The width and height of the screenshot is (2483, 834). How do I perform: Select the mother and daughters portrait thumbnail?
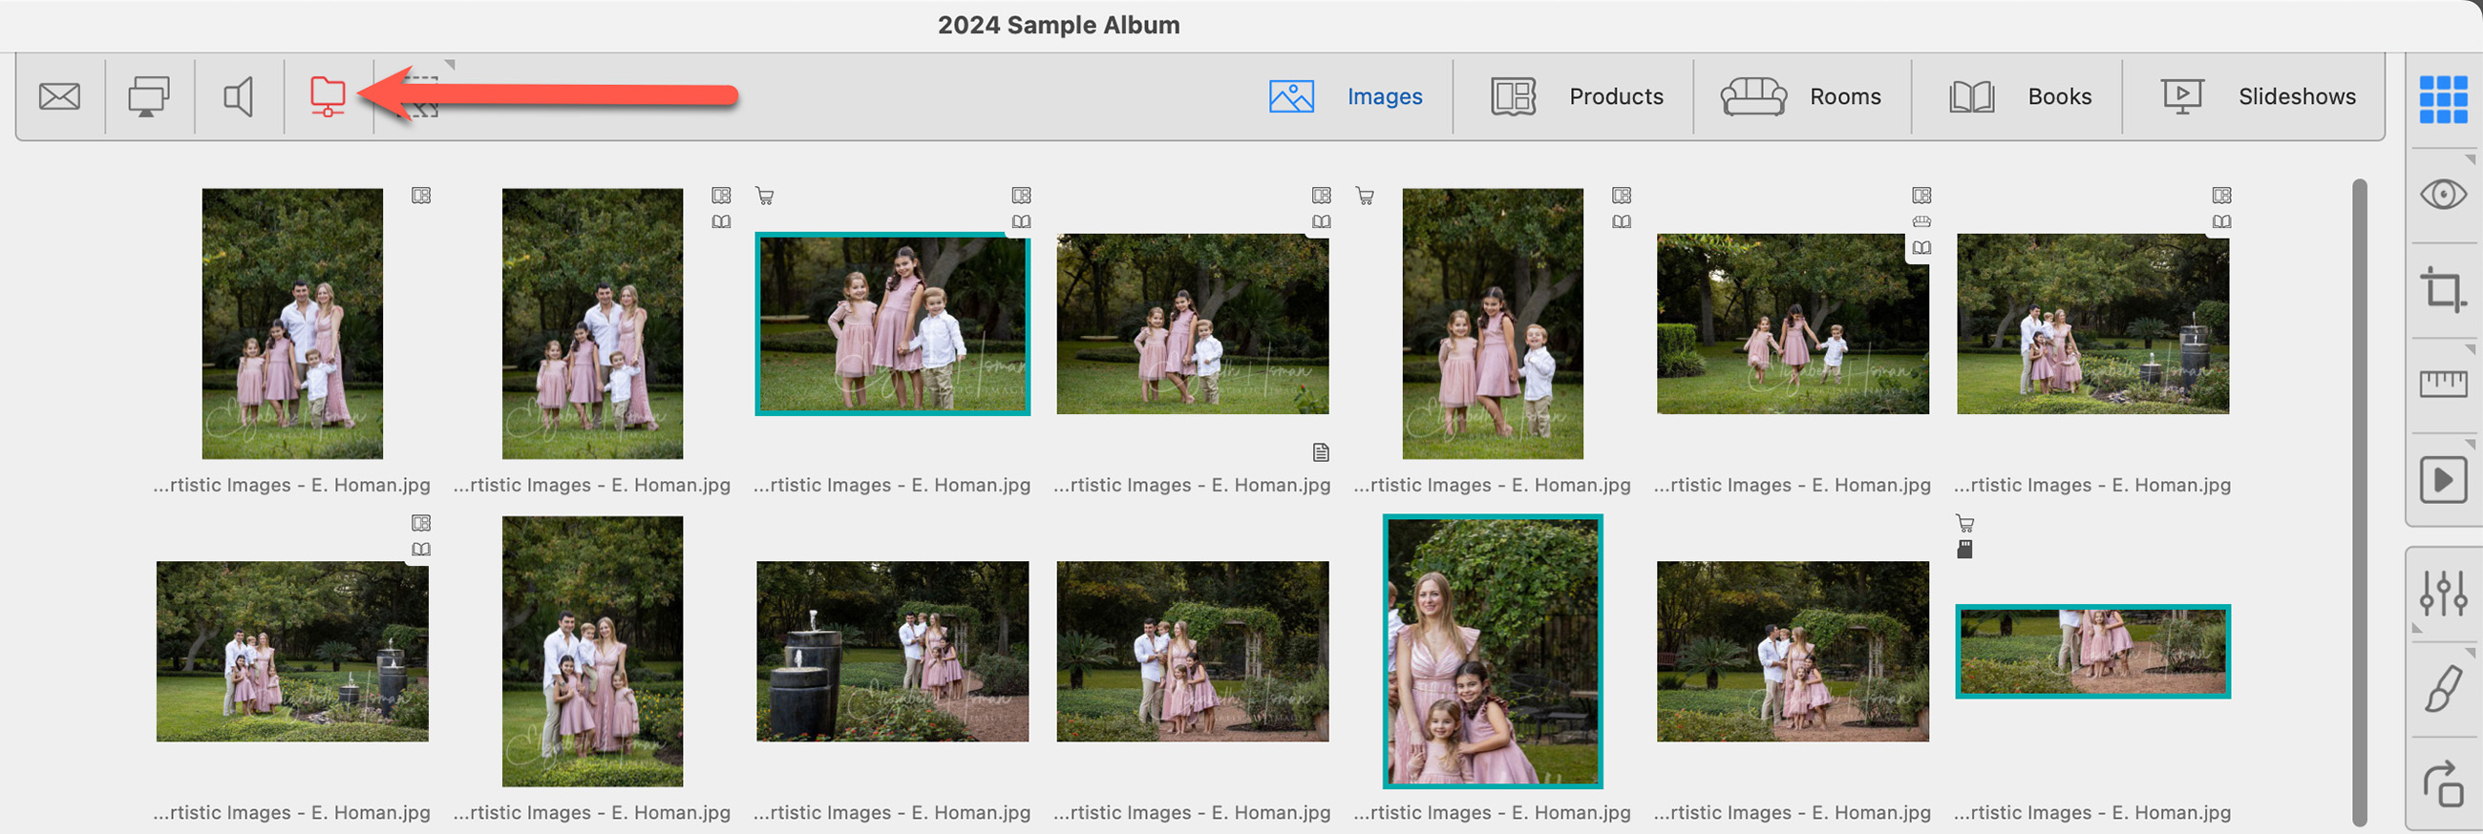tap(1492, 651)
